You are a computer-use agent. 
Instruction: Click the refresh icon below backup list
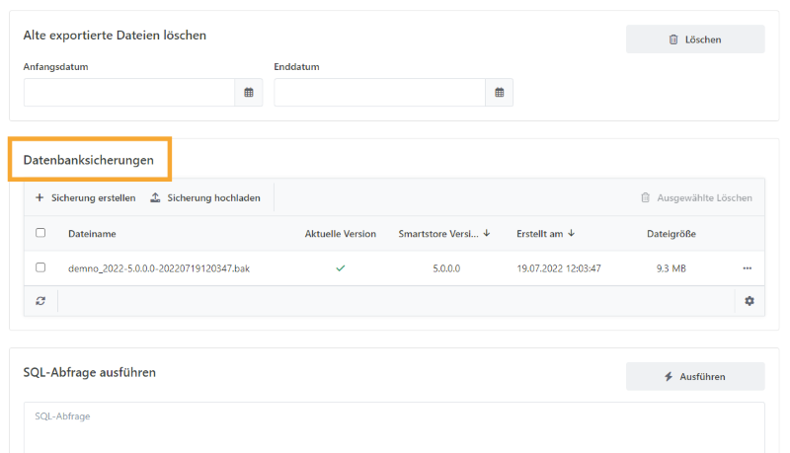[40, 300]
